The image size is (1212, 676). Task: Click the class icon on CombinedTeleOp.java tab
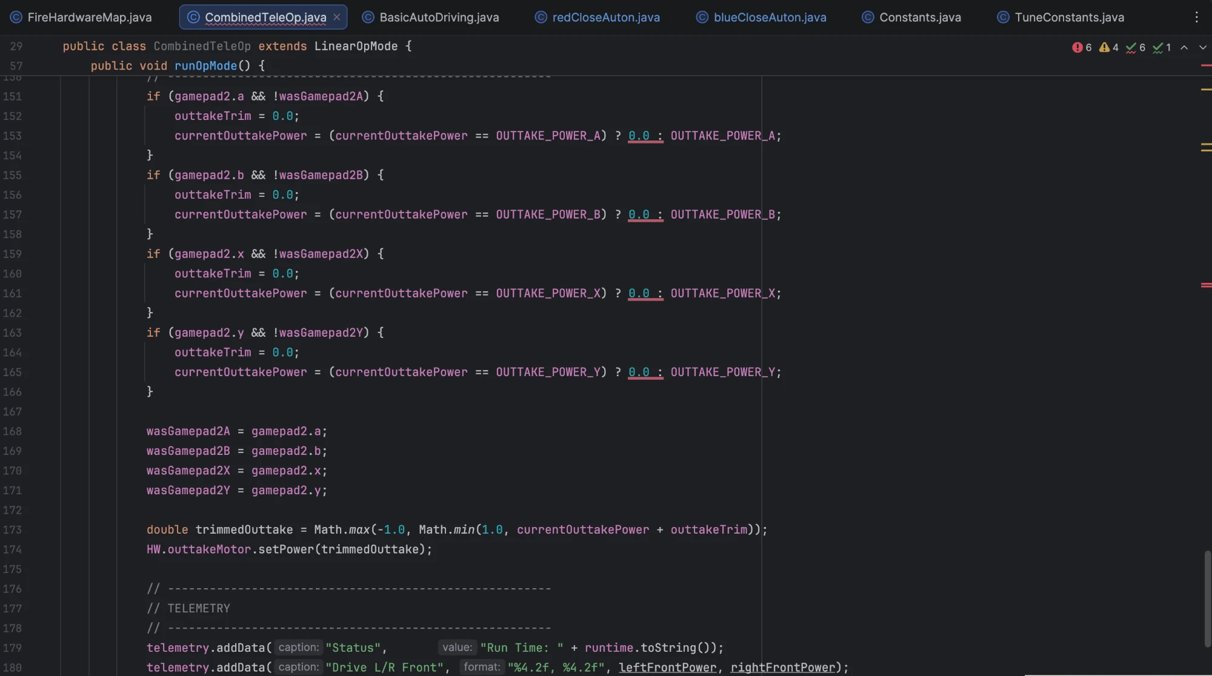193,17
